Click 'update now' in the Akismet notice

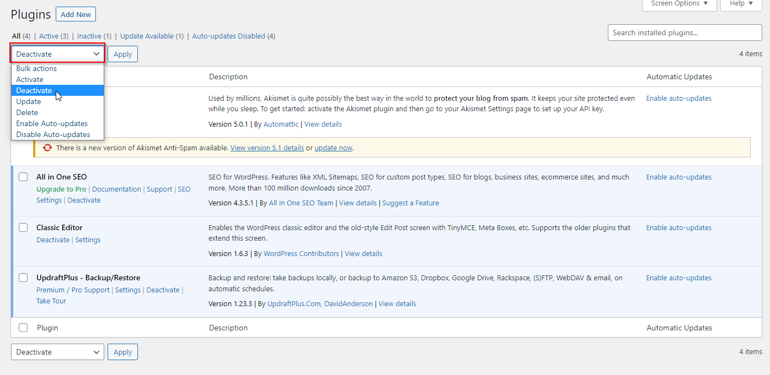click(333, 148)
